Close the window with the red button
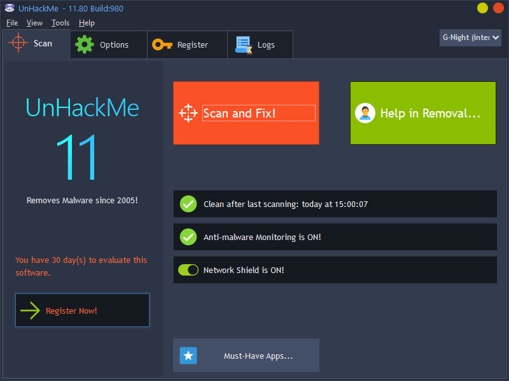The image size is (509, 381). pos(498,8)
